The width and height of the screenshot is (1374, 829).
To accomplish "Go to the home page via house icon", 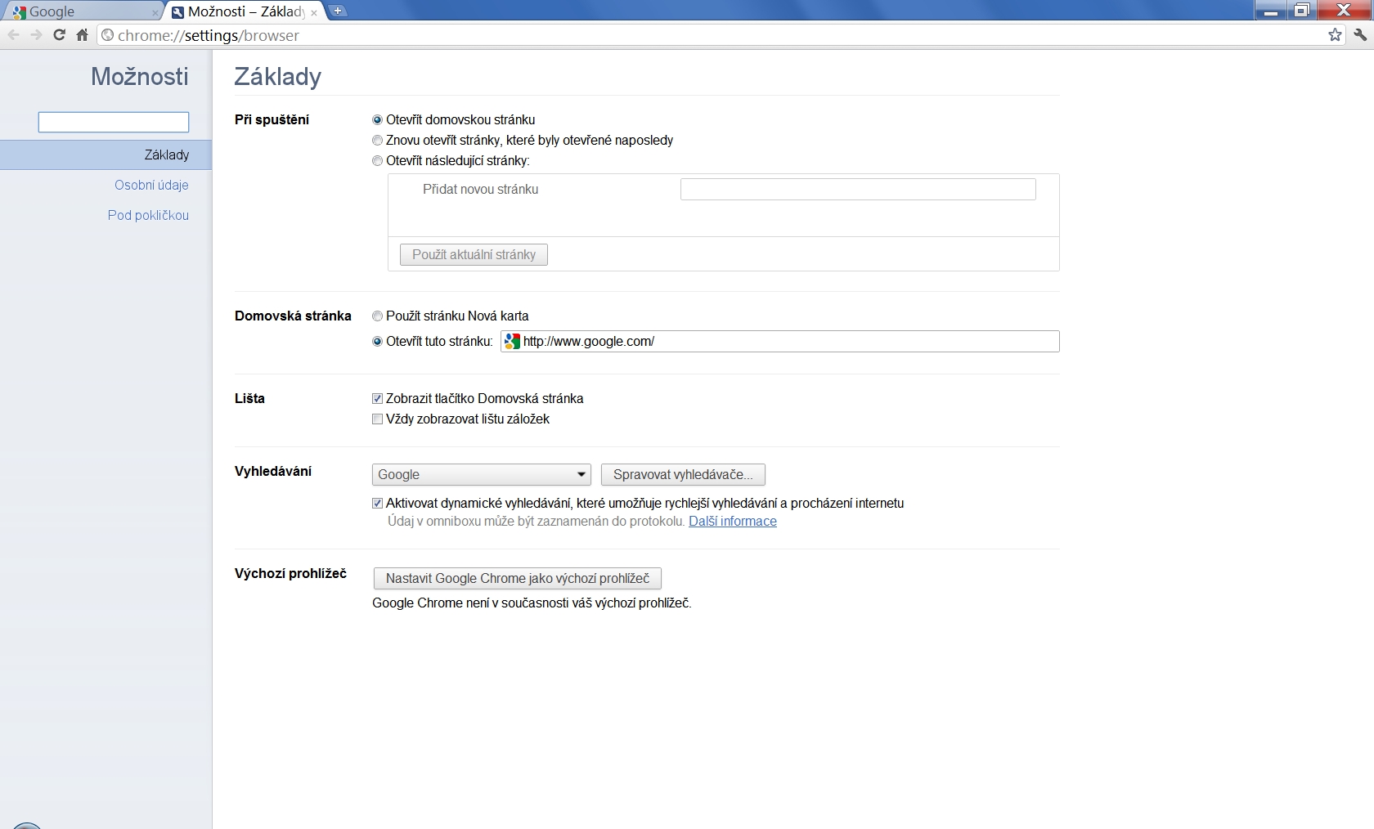I will (82, 35).
